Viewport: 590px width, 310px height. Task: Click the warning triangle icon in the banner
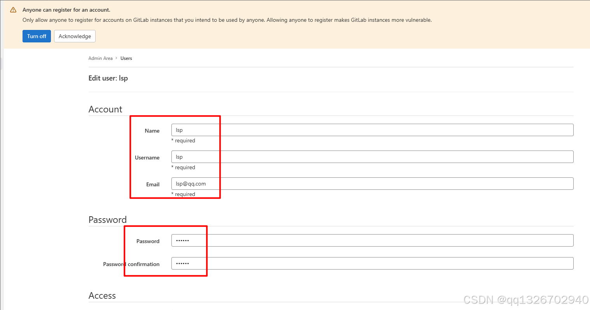click(x=13, y=10)
